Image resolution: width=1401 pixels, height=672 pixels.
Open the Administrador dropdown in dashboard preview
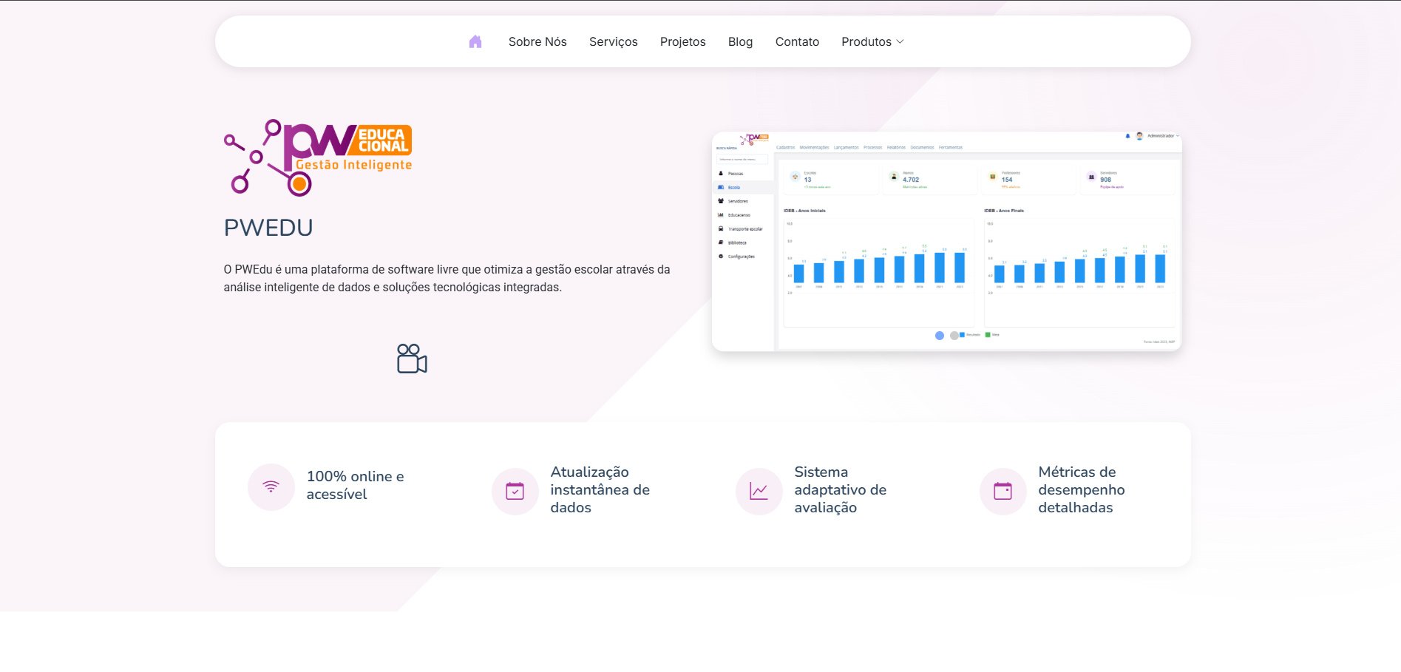click(1162, 136)
